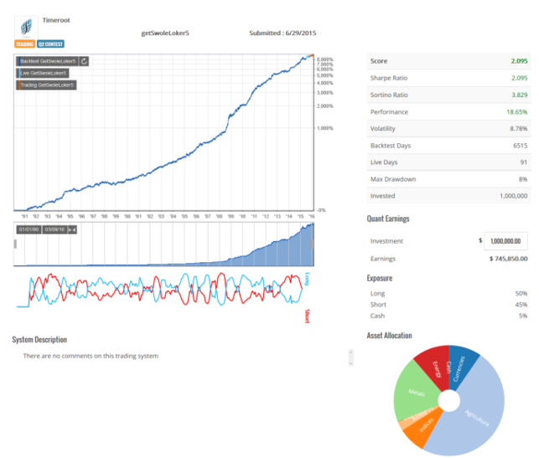
Task: Open the Timeroot profile name link
Action: click(56, 20)
